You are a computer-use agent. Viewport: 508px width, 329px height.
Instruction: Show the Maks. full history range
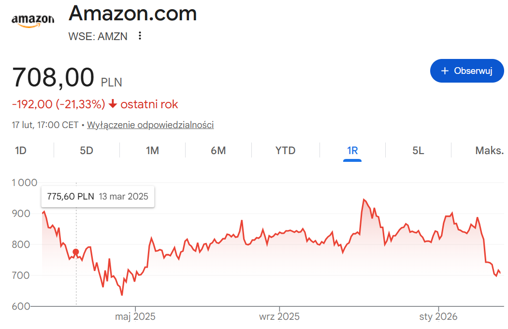[489, 150]
